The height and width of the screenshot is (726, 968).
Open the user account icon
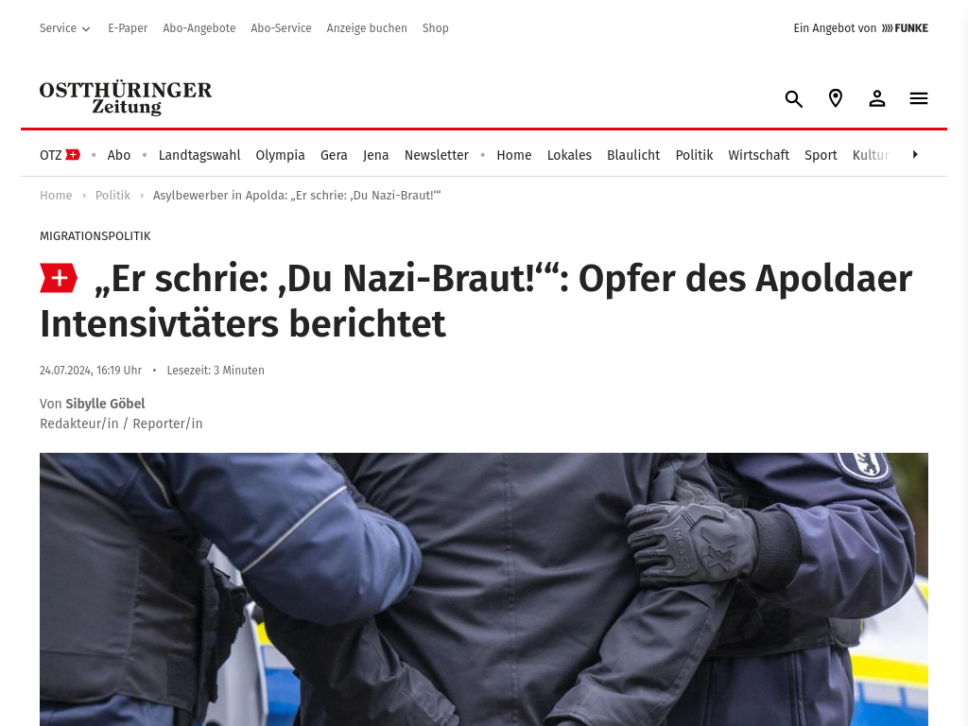point(877,98)
